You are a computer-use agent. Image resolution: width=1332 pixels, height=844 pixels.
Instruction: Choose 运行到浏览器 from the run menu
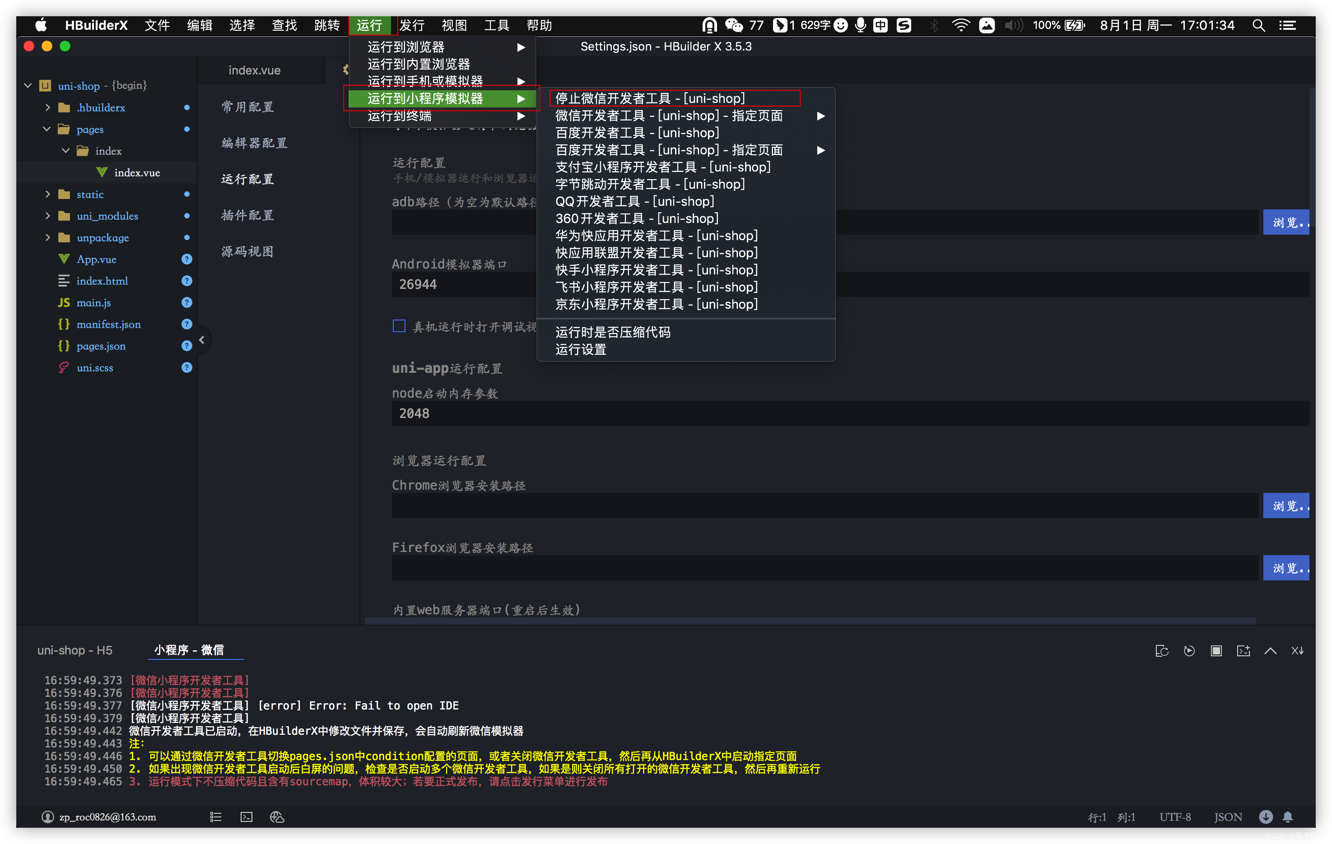442,47
